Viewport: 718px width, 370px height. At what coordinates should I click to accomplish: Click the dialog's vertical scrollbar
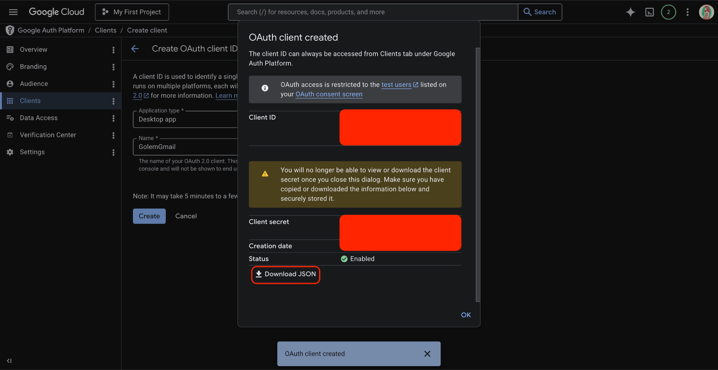(x=477, y=174)
